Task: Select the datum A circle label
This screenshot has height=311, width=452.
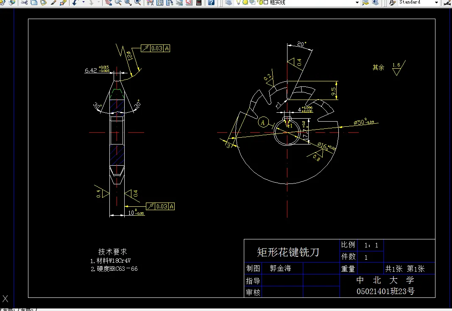Action: click(x=262, y=122)
